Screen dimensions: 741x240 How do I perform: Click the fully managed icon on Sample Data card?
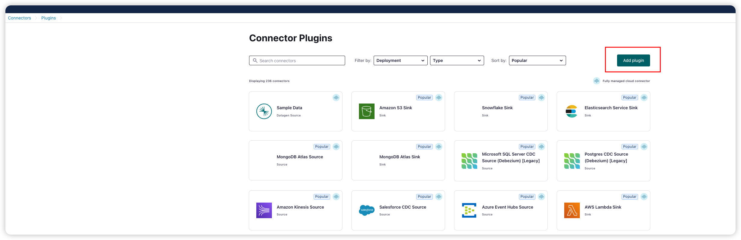(336, 98)
